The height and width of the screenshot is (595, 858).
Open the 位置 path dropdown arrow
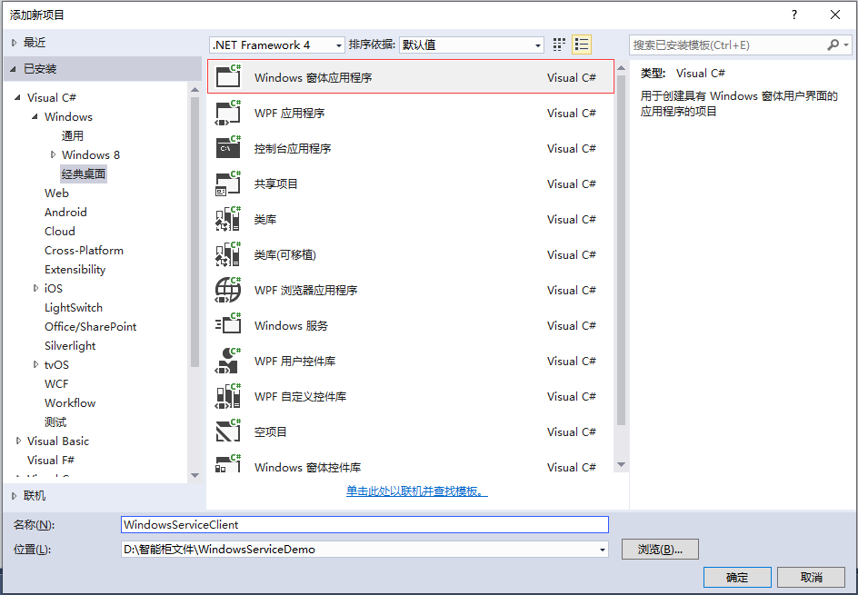tap(602, 549)
